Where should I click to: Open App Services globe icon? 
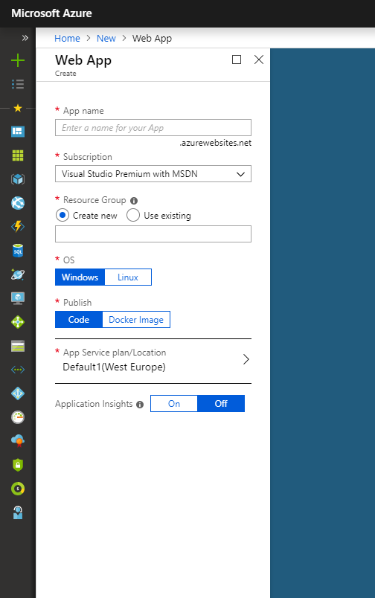tap(18, 203)
